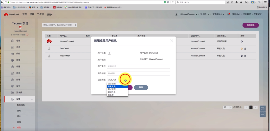Reload the page in browser

(172, 2)
